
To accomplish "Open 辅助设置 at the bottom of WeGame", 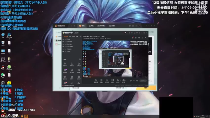I will [76, 88].
